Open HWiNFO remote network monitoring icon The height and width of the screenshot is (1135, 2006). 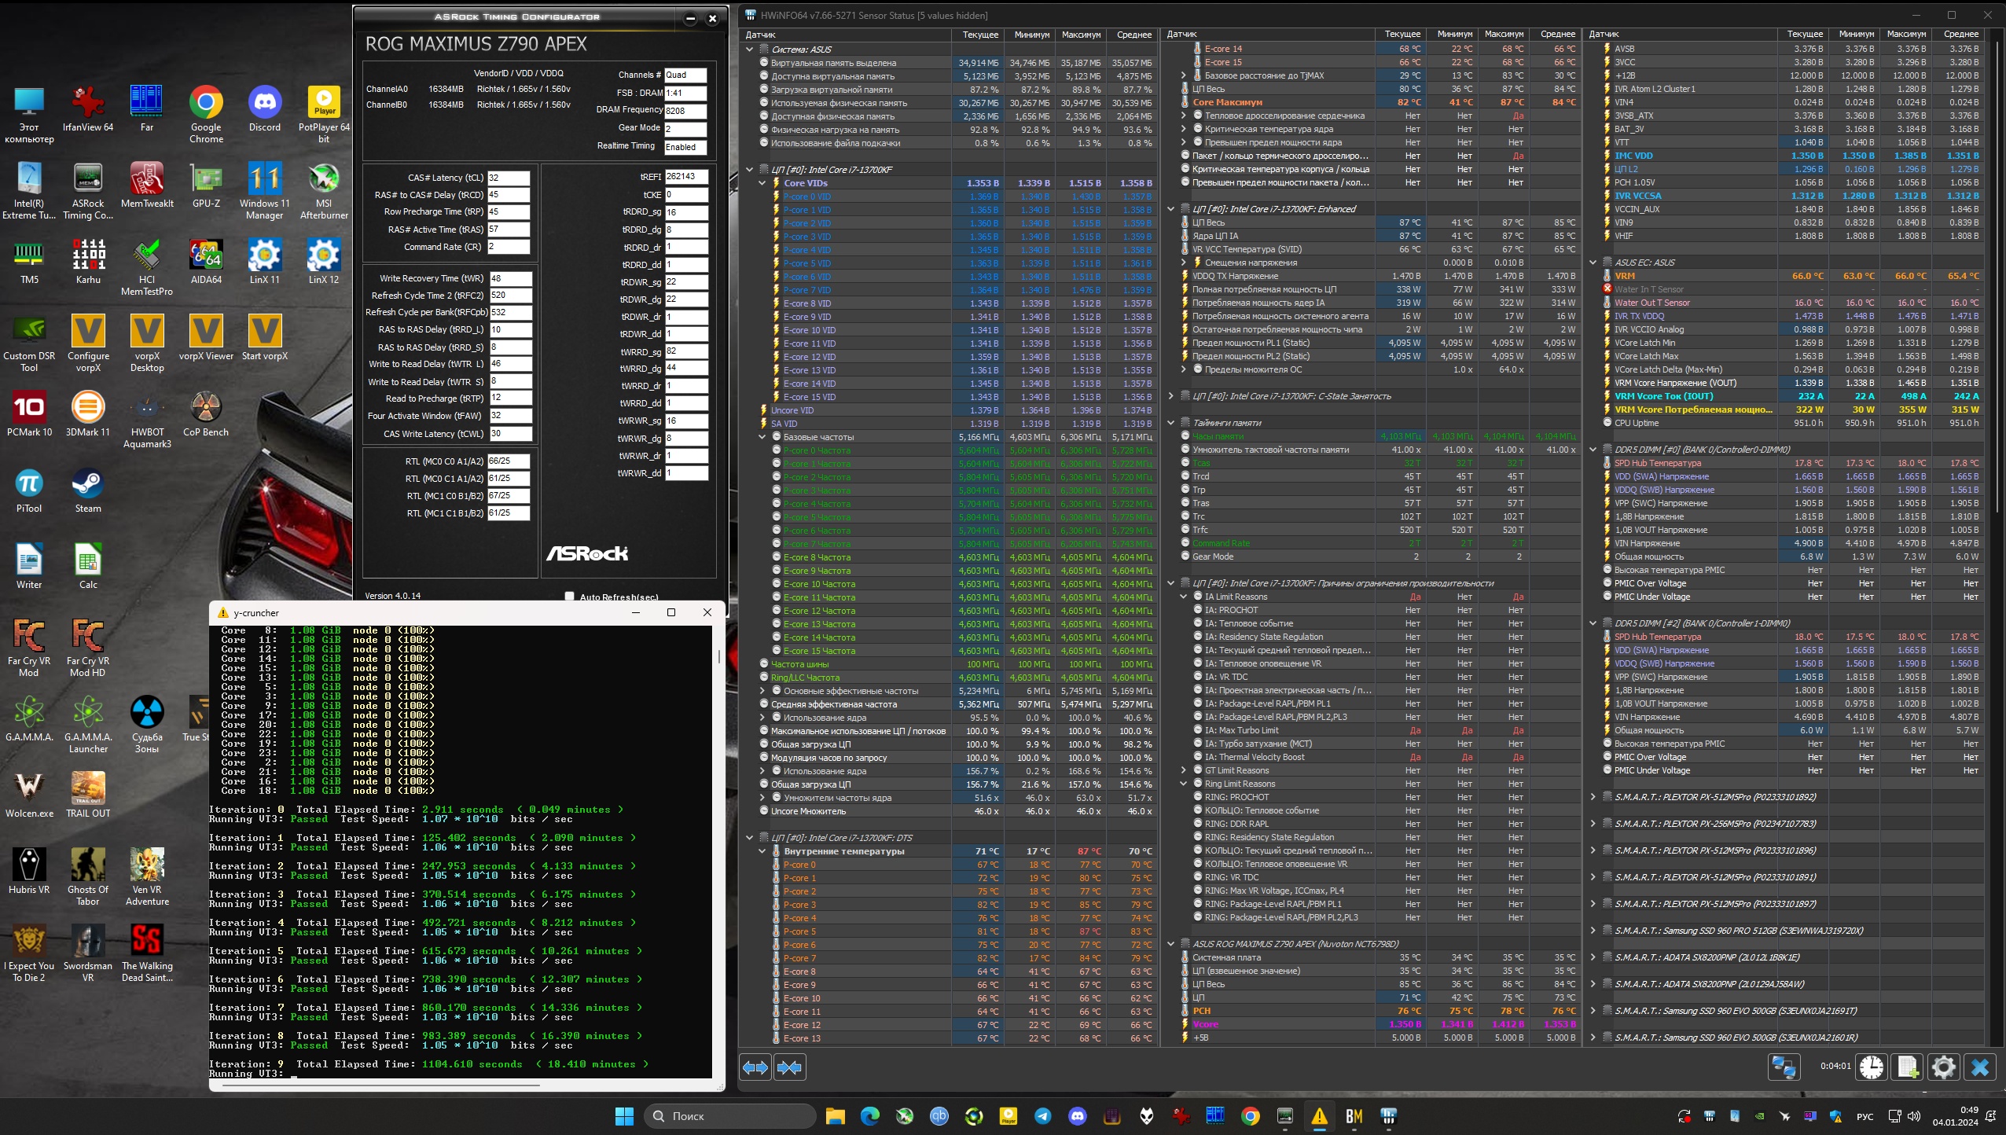tap(1784, 1067)
